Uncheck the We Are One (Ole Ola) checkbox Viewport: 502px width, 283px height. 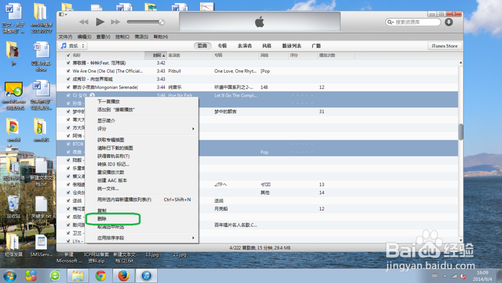68,71
